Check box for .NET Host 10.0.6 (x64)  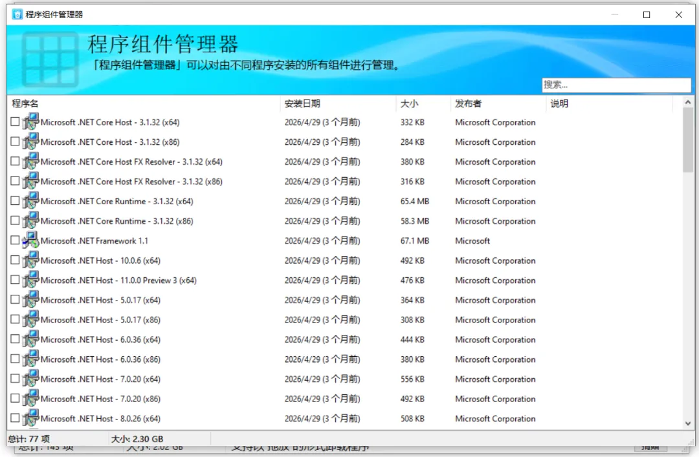pos(15,260)
